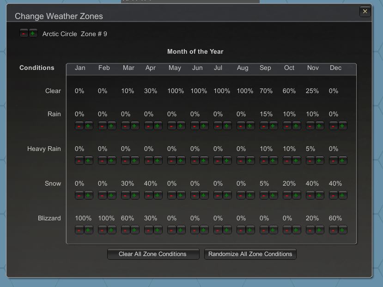Increase Snow percentage for April

click(158, 195)
